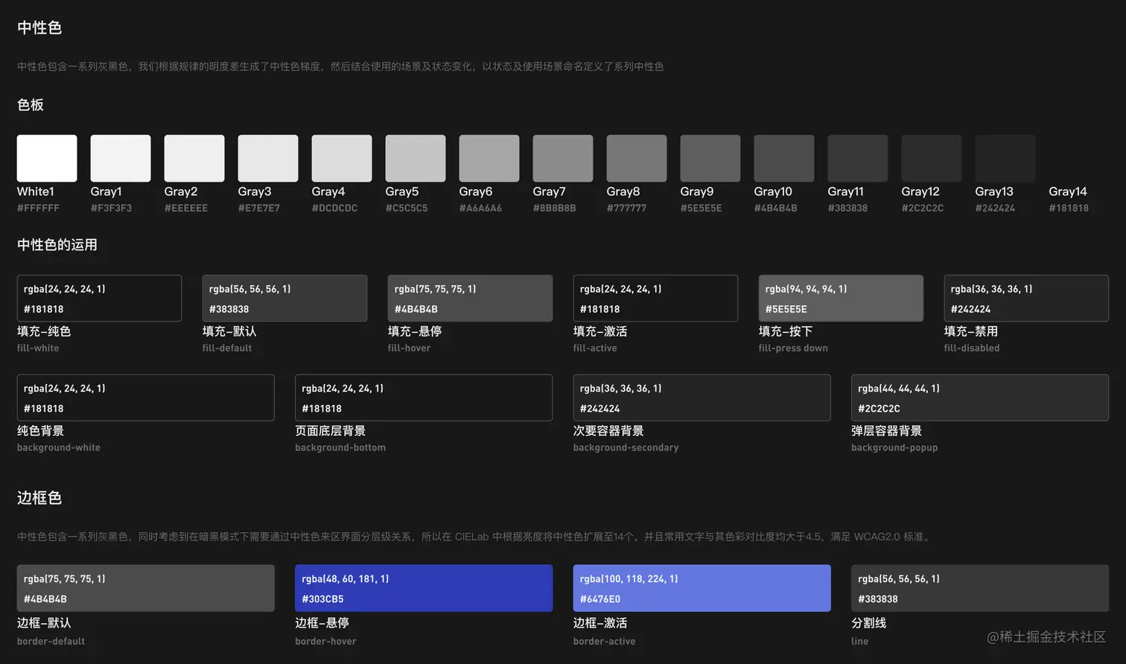Select the Gray13 color swatch

(x=1005, y=158)
